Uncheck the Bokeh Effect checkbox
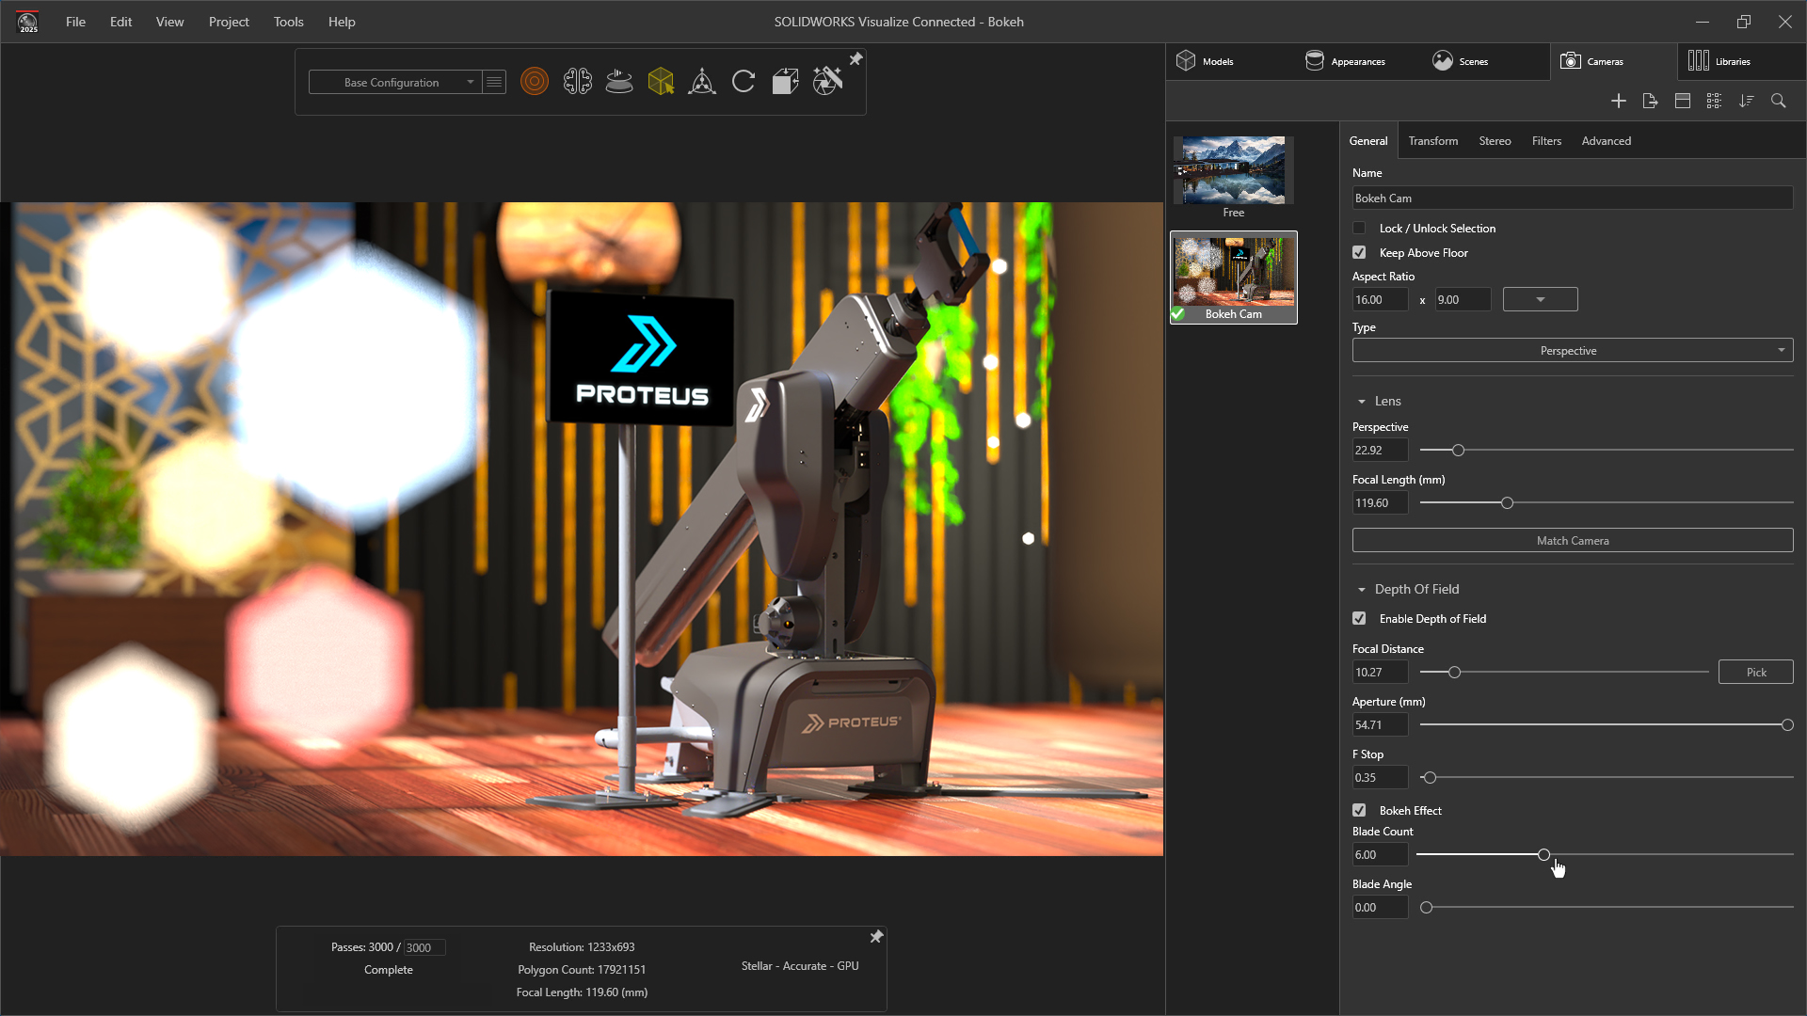1807x1016 pixels. (1359, 810)
